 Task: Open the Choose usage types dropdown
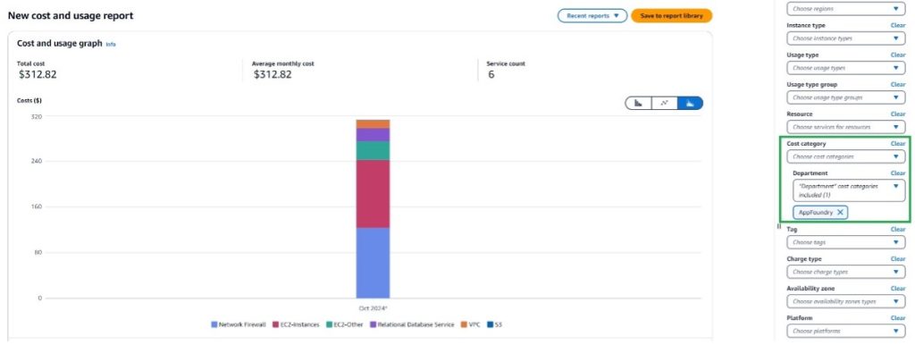(x=845, y=68)
